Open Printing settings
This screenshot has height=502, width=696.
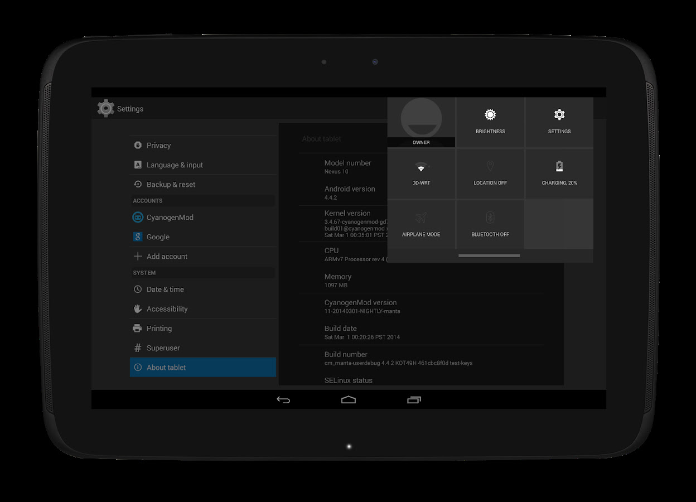(x=203, y=328)
